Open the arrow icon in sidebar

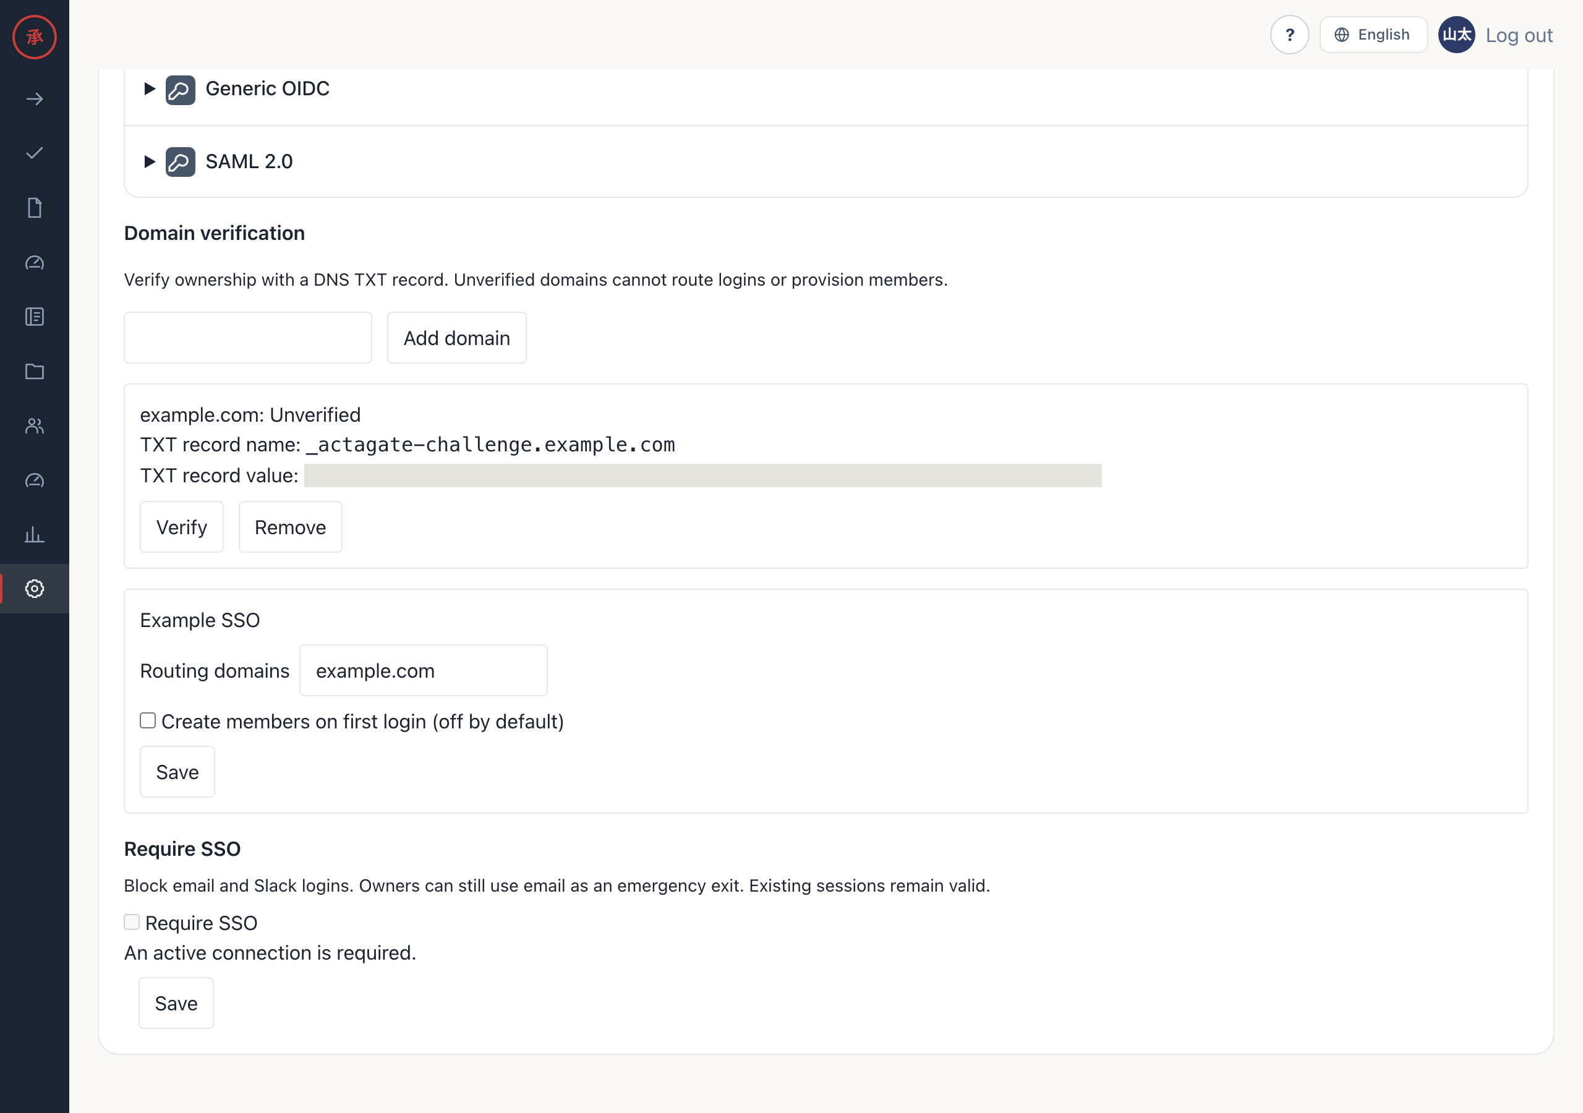click(35, 100)
